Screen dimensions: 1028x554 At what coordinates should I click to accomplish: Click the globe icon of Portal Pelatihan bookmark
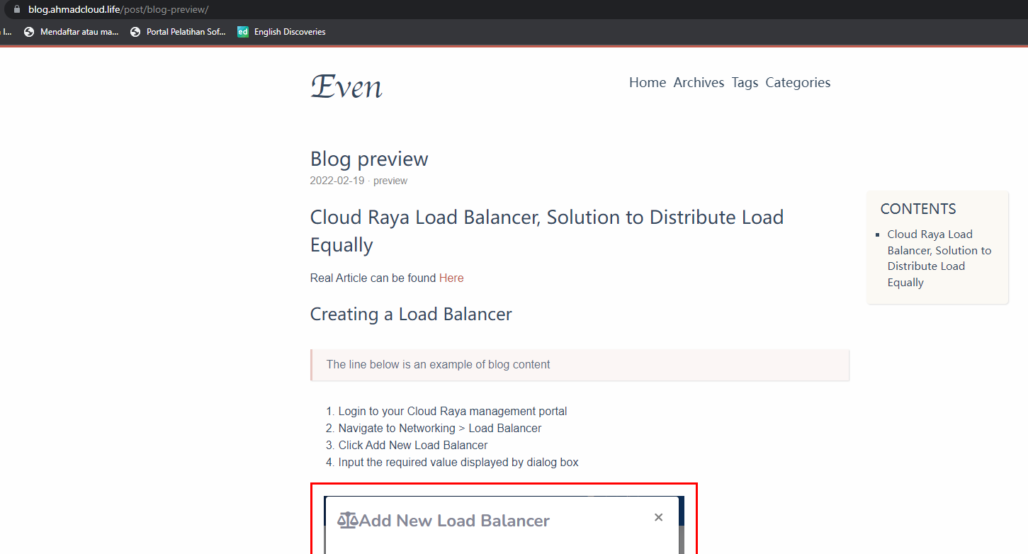tap(136, 32)
